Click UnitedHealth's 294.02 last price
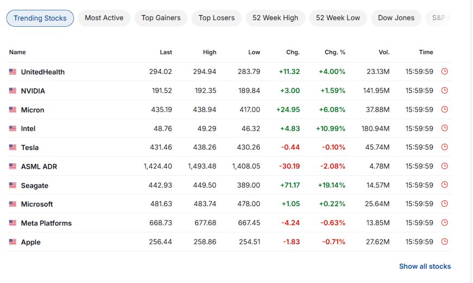The width and height of the screenshot is (473, 283). [160, 72]
